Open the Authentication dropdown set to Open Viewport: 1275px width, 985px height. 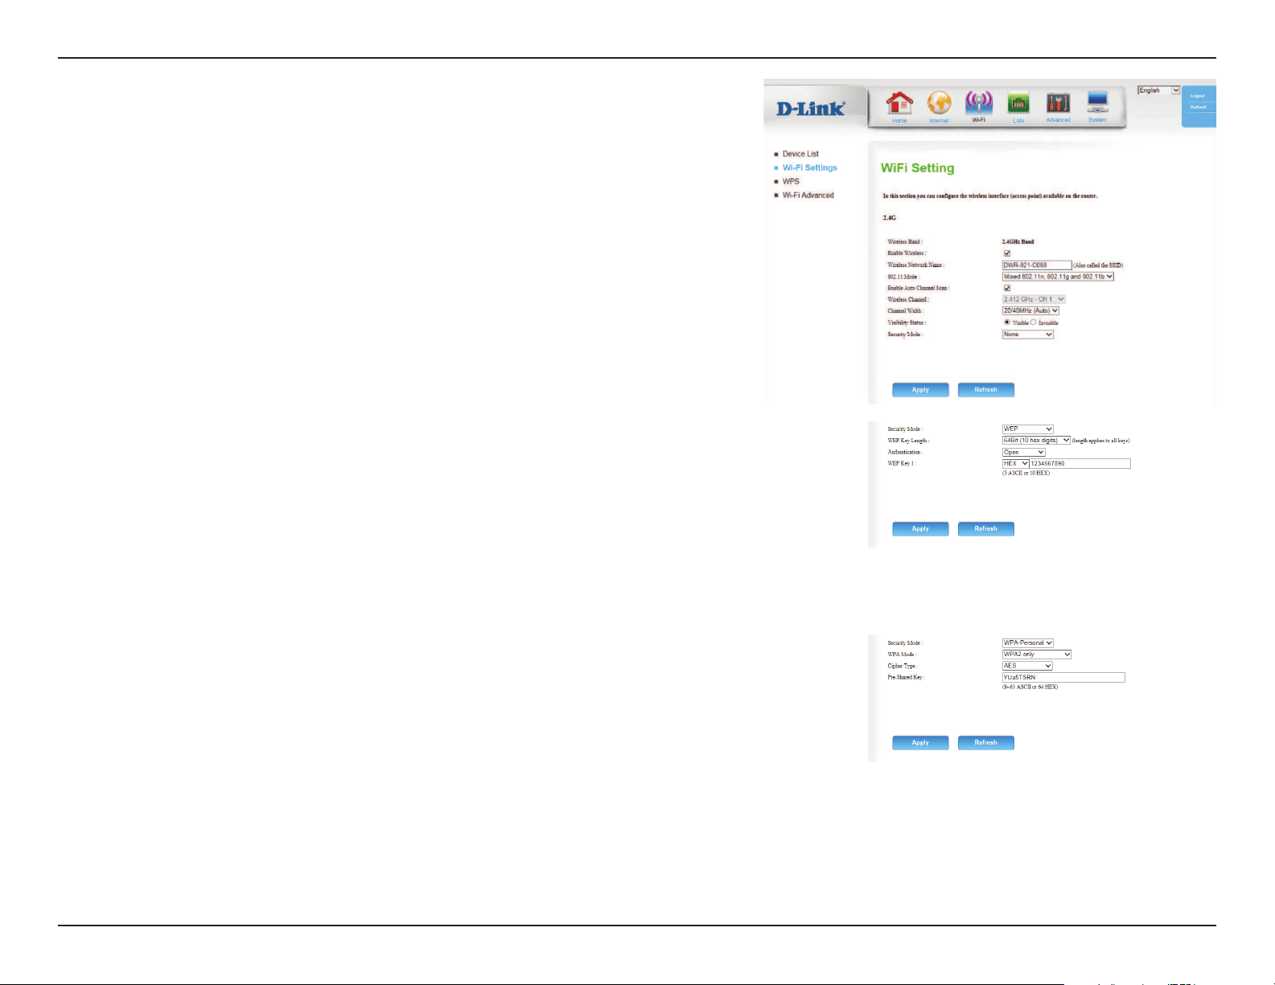tap(1023, 452)
